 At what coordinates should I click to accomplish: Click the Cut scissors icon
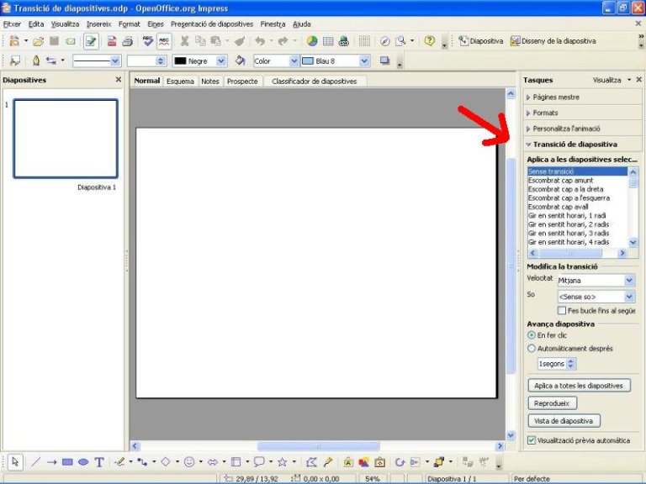point(184,40)
